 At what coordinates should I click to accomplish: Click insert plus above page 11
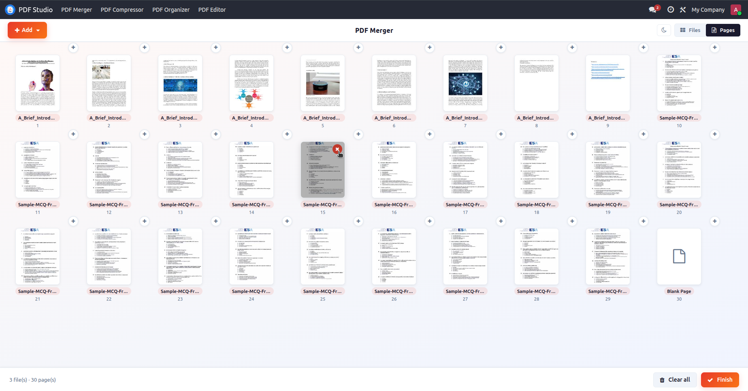(73, 134)
